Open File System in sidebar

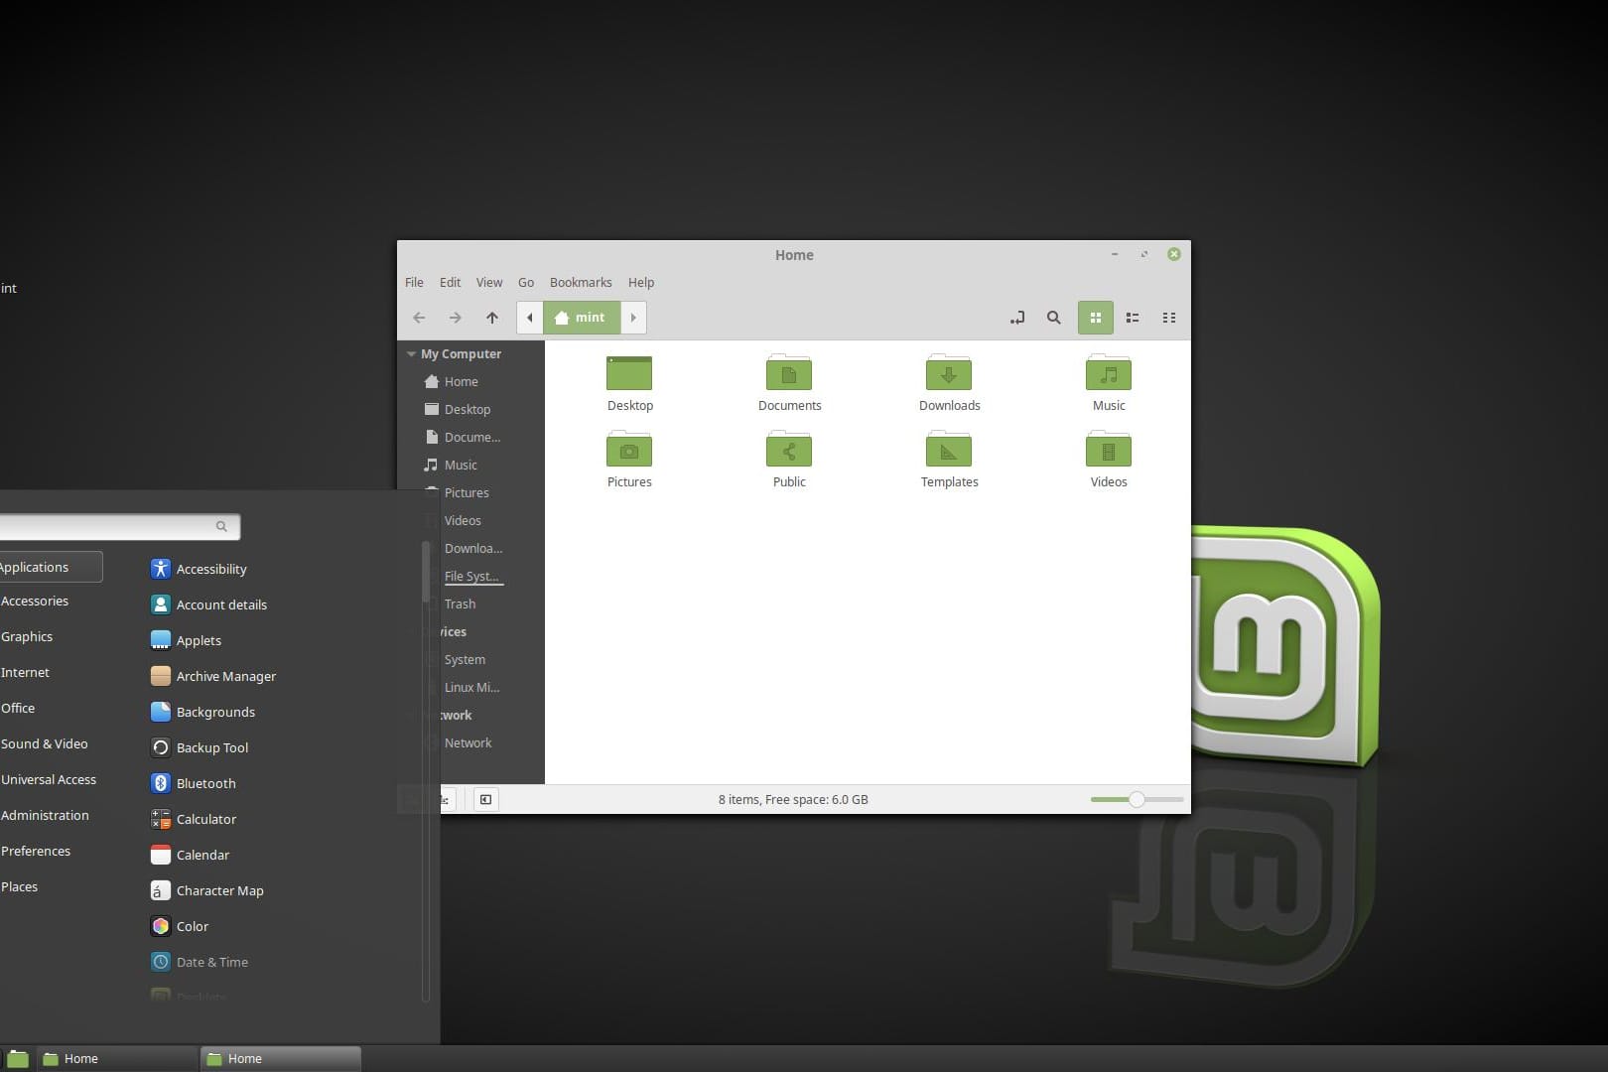coord(471,576)
